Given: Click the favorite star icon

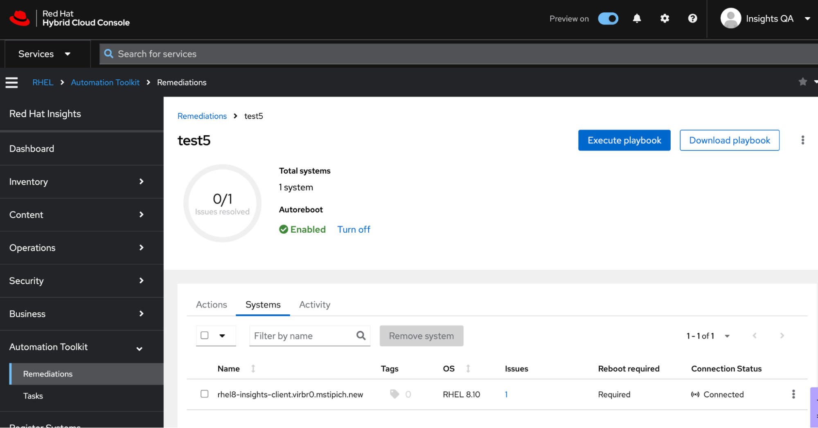Looking at the screenshot, I should tap(802, 82).
